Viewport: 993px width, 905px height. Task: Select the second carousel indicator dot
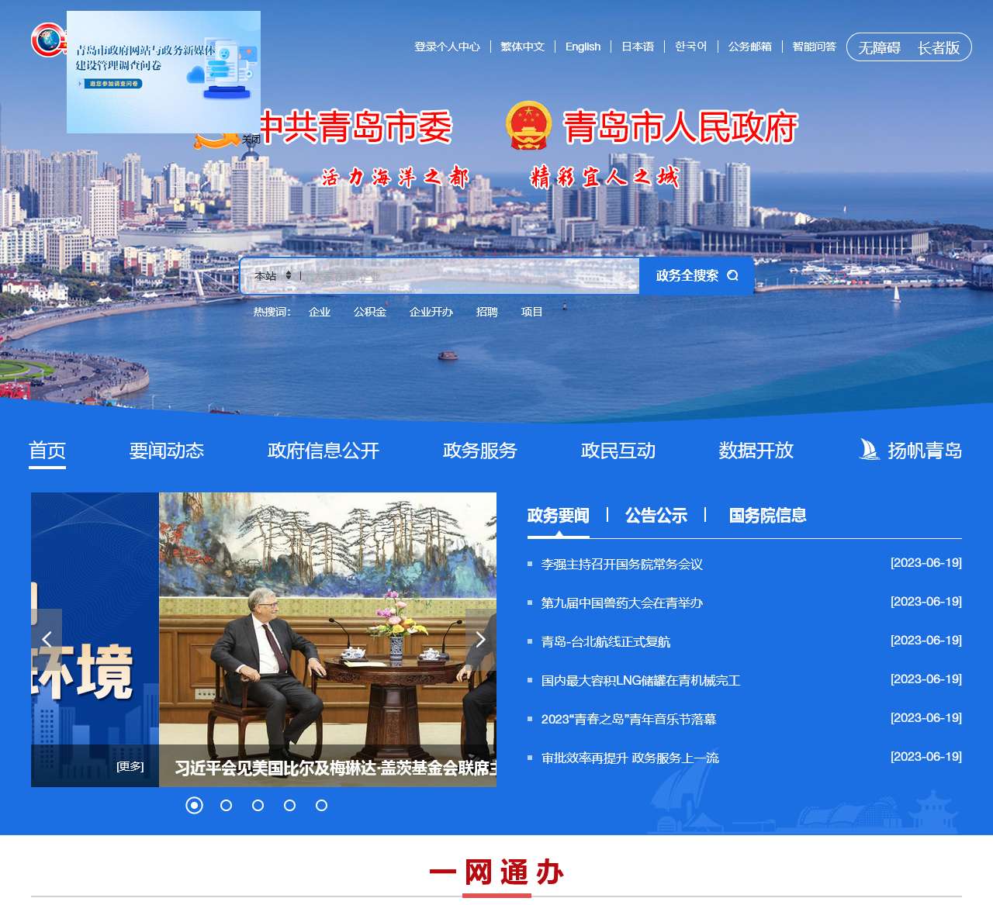[x=227, y=806]
